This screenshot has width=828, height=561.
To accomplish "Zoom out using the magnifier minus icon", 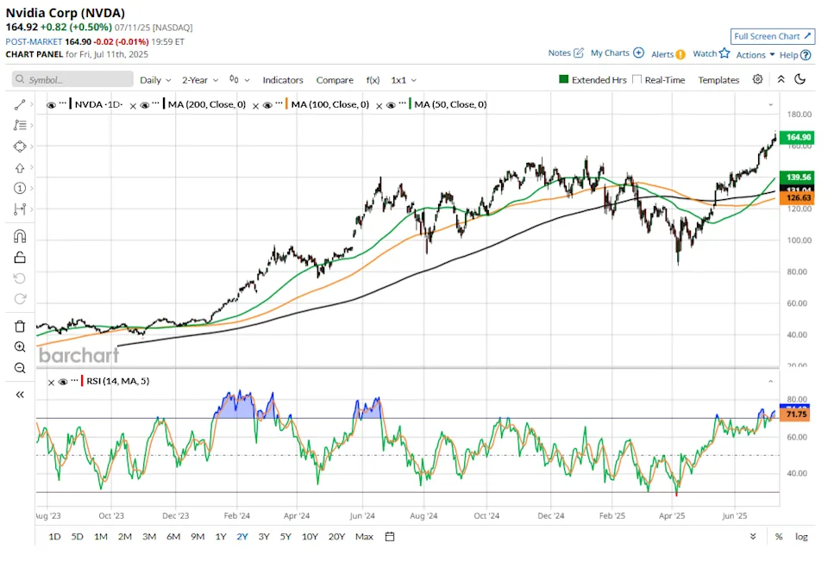I will 19,368.
